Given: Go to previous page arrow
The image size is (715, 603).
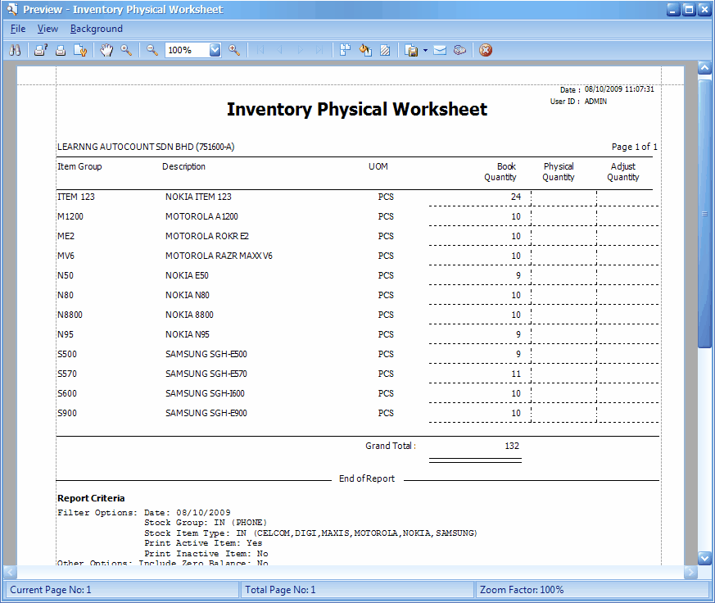Looking at the screenshot, I should [x=280, y=50].
